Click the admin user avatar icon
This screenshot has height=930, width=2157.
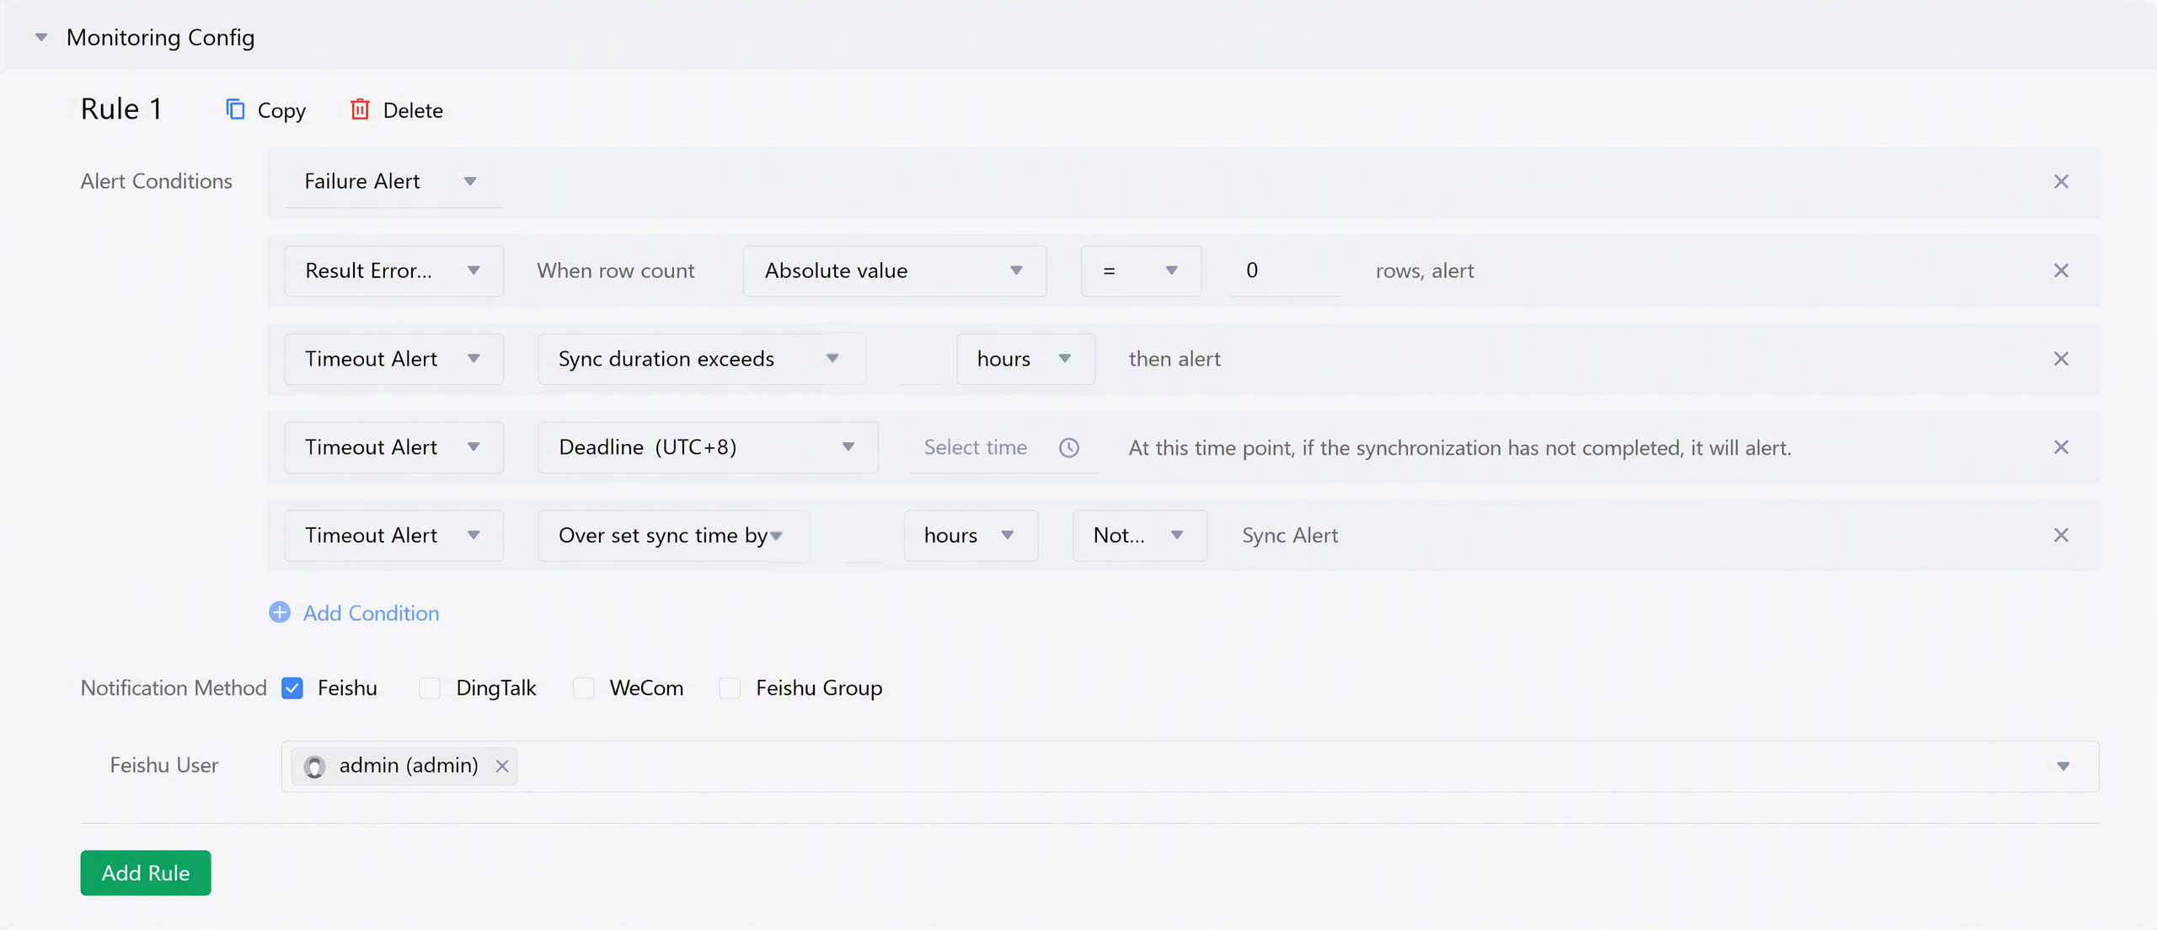pos(314,767)
